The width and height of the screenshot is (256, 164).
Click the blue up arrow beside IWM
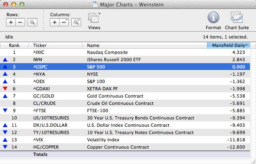(5, 60)
